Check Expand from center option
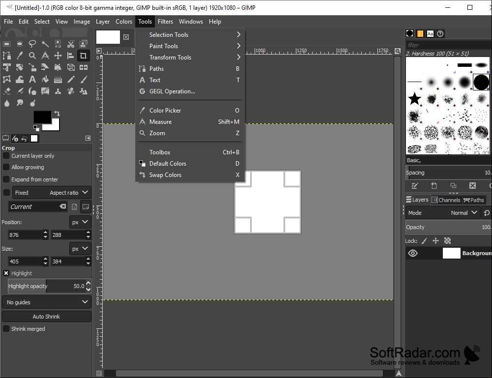The image size is (492, 378). pos(6,179)
